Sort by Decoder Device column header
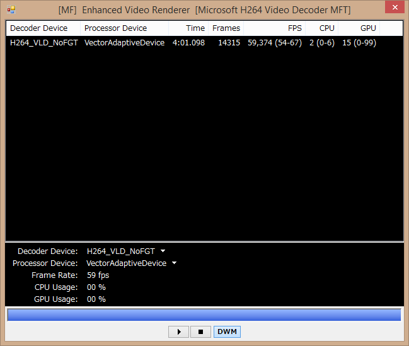This screenshot has height=346, width=409. coord(43,28)
